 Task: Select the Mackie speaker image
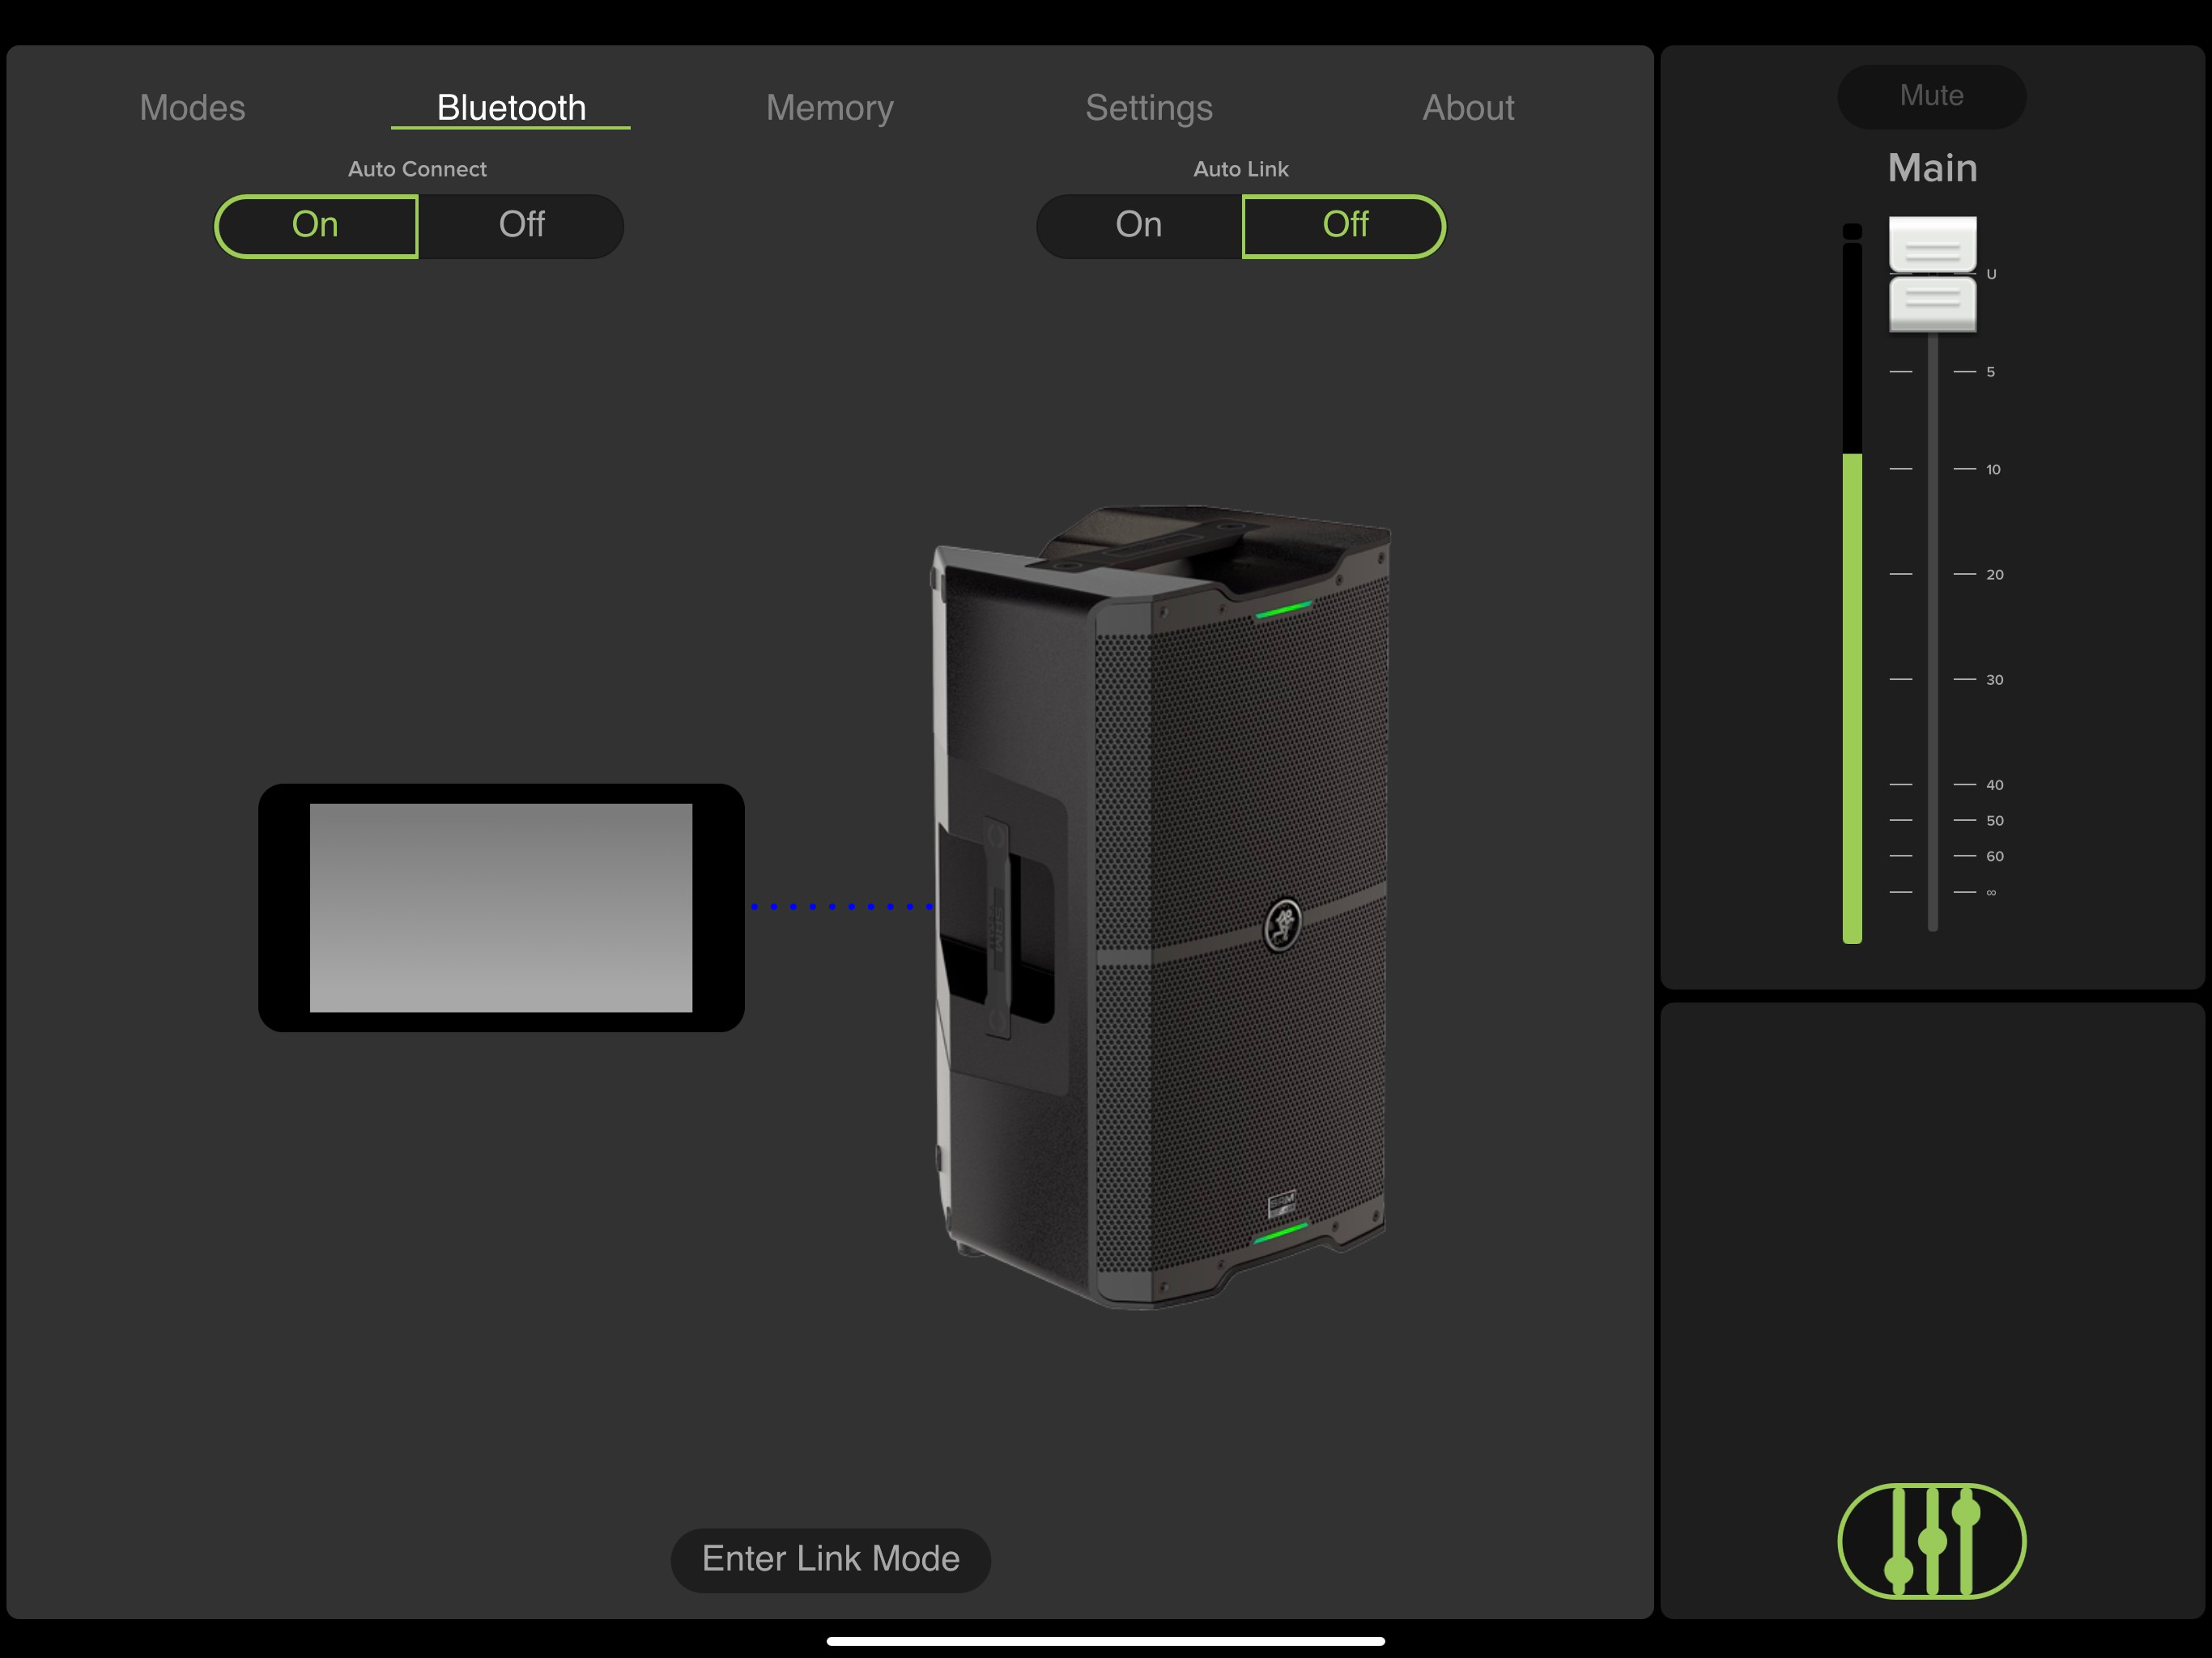point(1162,906)
